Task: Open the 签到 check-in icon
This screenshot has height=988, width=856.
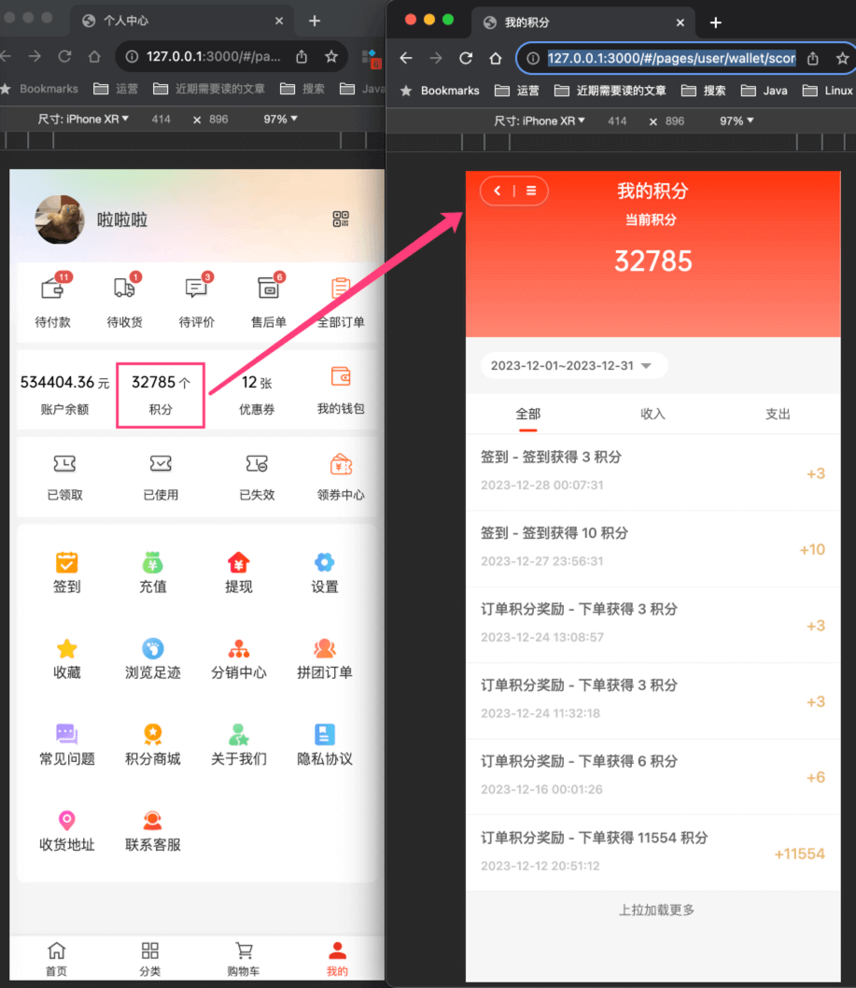Action: coord(66,563)
